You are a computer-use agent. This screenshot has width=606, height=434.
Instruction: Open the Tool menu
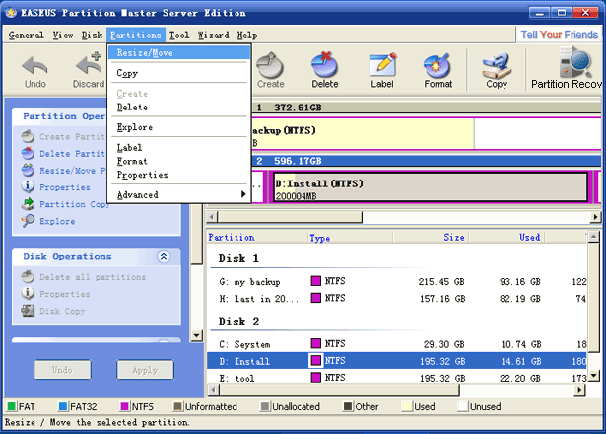[x=179, y=36]
